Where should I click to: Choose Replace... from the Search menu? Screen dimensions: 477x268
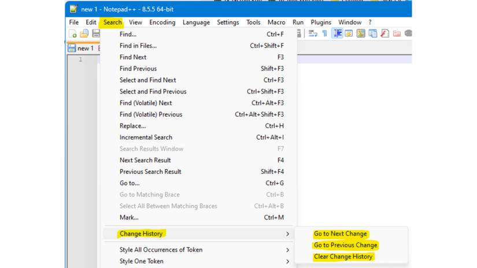pyautogui.click(x=132, y=126)
